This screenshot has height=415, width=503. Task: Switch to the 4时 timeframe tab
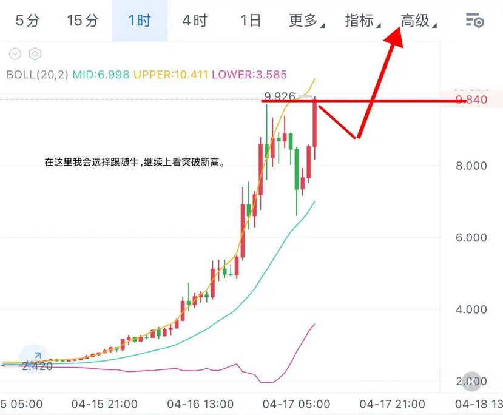[195, 21]
